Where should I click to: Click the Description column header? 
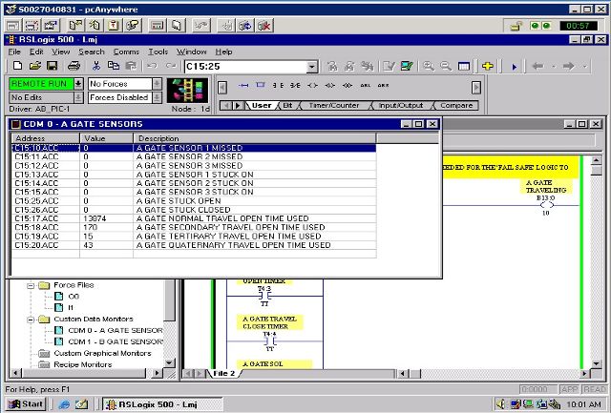tap(255, 138)
